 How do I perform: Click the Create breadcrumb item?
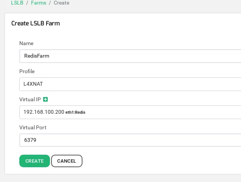(x=61, y=3)
